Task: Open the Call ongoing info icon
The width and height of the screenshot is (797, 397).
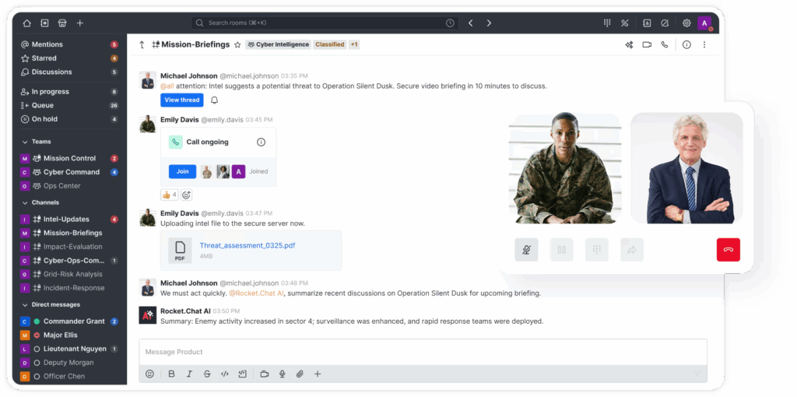Action: [x=262, y=142]
